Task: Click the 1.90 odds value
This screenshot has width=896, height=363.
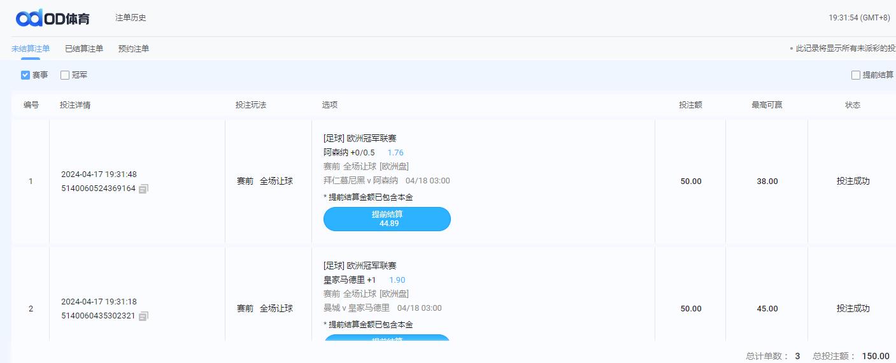Action: point(397,280)
